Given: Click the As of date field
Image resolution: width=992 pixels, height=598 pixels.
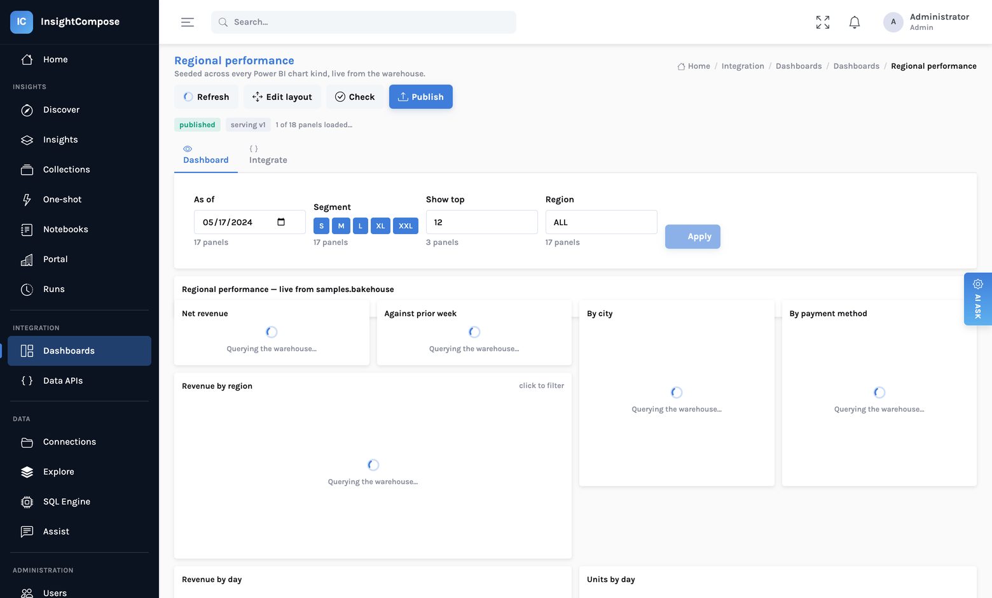Looking at the screenshot, I should (x=250, y=222).
